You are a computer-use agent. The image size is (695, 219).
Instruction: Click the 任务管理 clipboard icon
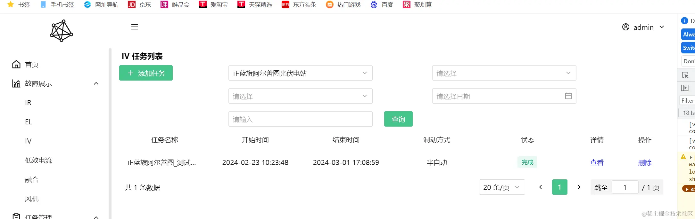point(16,216)
